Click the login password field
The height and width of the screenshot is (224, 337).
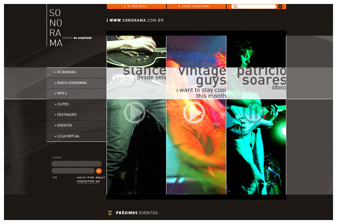pyautogui.click(x=73, y=171)
